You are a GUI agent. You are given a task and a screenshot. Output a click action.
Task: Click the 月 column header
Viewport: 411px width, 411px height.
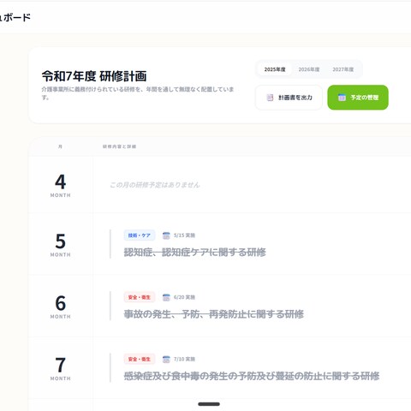pyautogui.click(x=60, y=146)
